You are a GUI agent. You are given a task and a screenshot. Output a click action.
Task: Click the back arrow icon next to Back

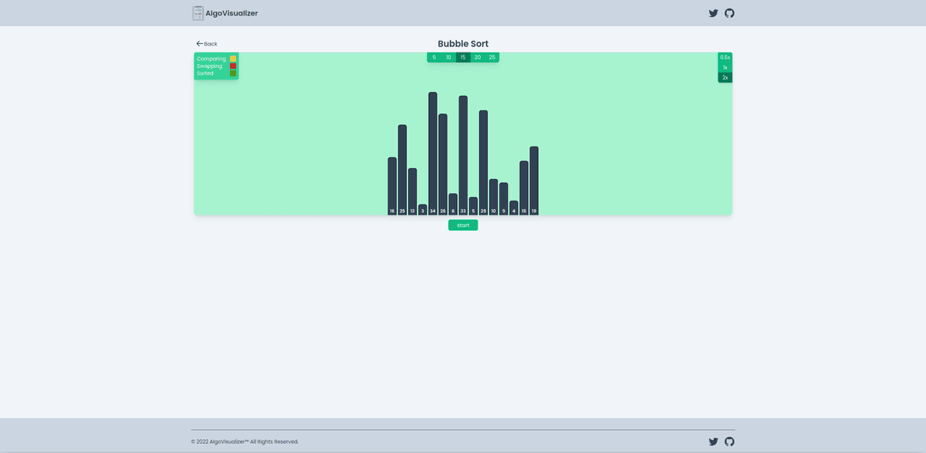point(198,43)
